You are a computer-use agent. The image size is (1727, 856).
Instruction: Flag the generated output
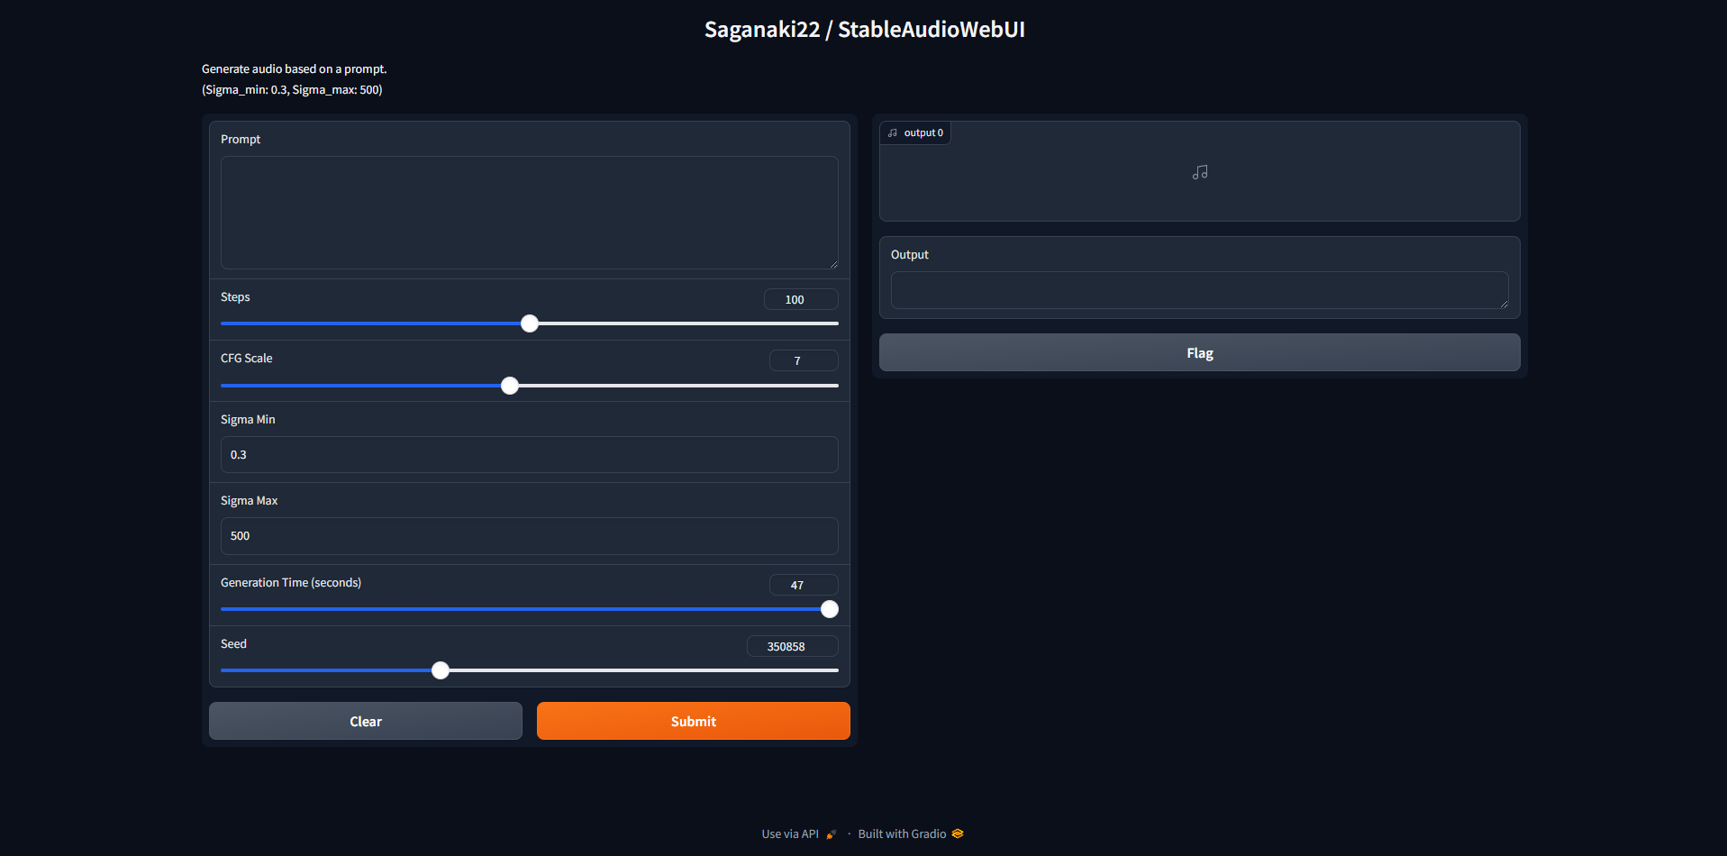click(x=1199, y=353)
